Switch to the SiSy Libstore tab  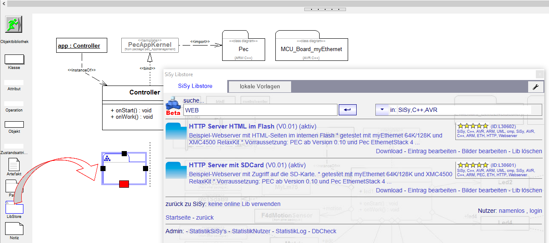click(195, 86)
